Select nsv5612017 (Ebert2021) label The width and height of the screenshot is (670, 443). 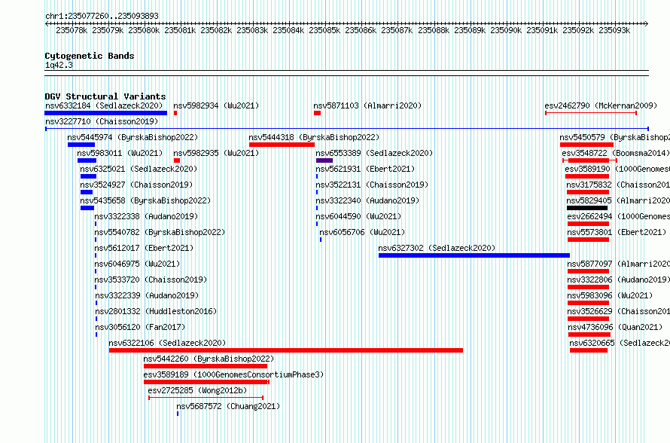[x=144, y=248]
